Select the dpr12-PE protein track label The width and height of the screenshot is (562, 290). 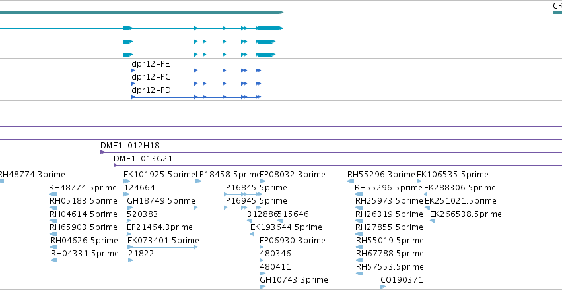click(x=151, y=64)
